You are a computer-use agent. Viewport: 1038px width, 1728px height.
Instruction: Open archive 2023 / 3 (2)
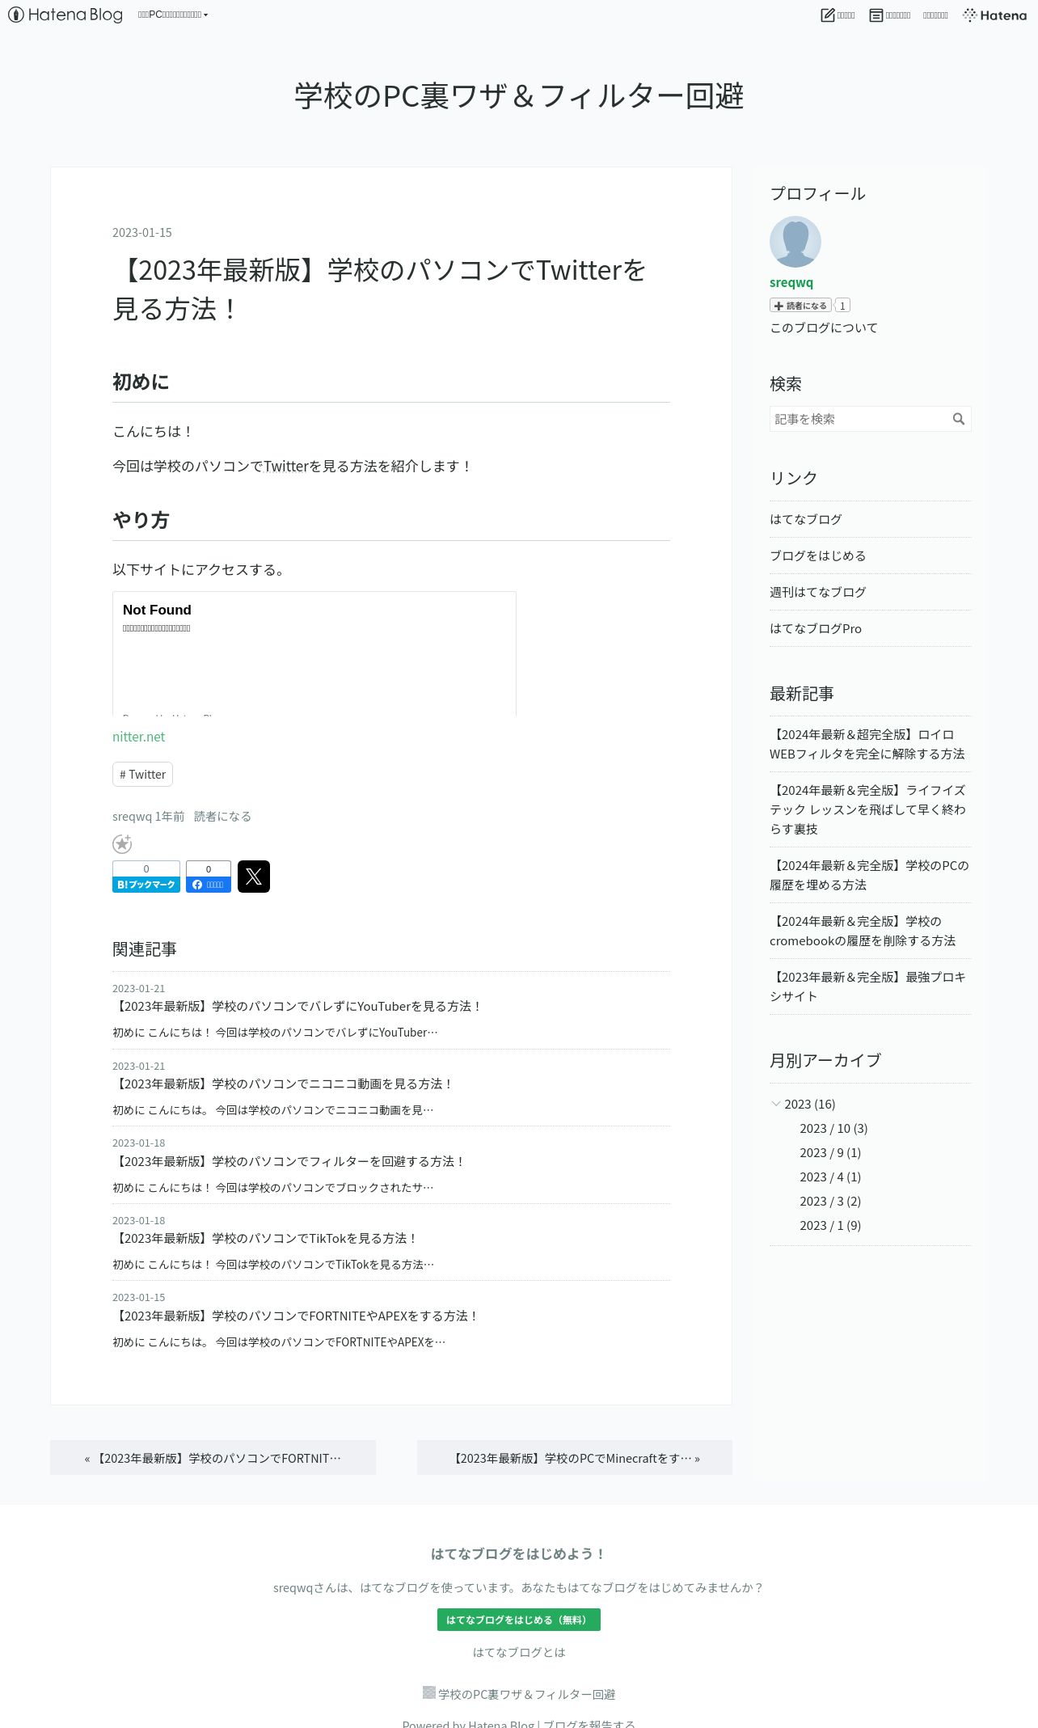pos(829,1201)
